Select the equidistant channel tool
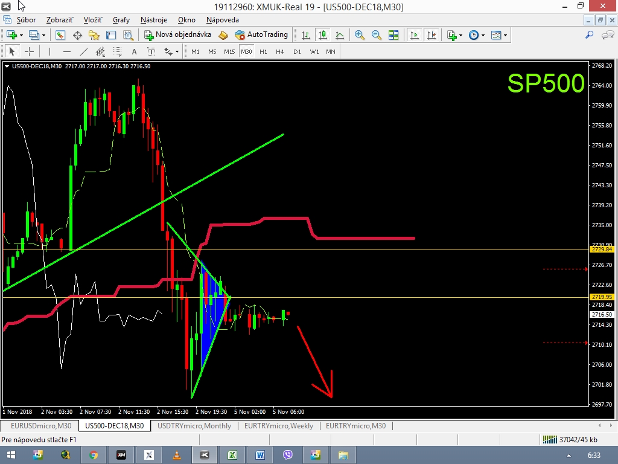The image size is (618, 464). point(101,52)
